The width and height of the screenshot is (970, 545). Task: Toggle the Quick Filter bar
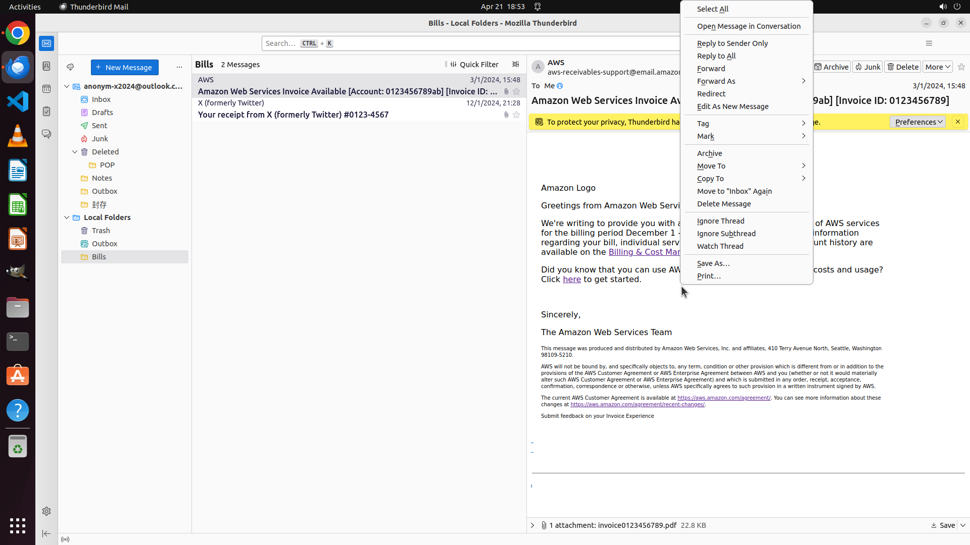tap(474, 65)
